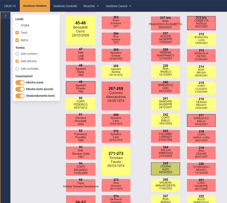
Task: Select tomb 220 Scarduelli Renato
Action: click(x=201, y=169)
